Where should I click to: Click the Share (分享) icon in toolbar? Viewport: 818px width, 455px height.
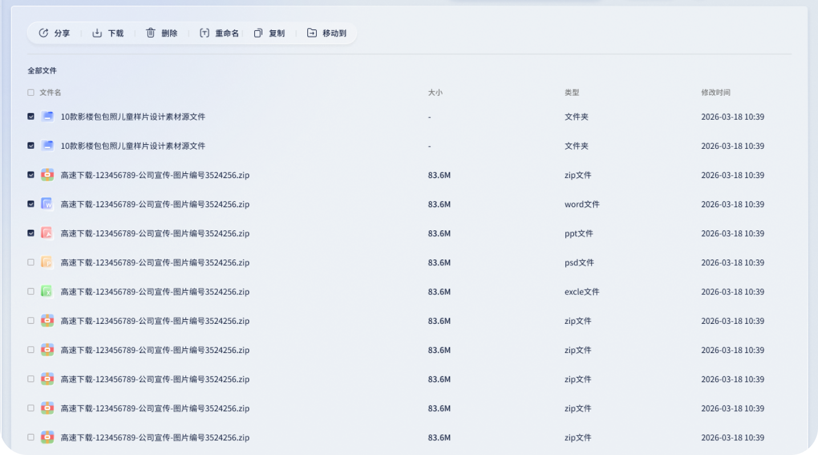[43, 33]
